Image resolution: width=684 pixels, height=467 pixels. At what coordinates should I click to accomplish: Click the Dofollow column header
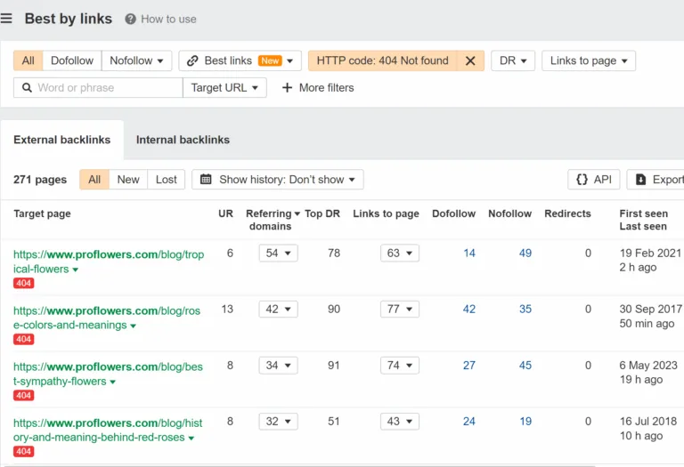click(x=453, y=213)
